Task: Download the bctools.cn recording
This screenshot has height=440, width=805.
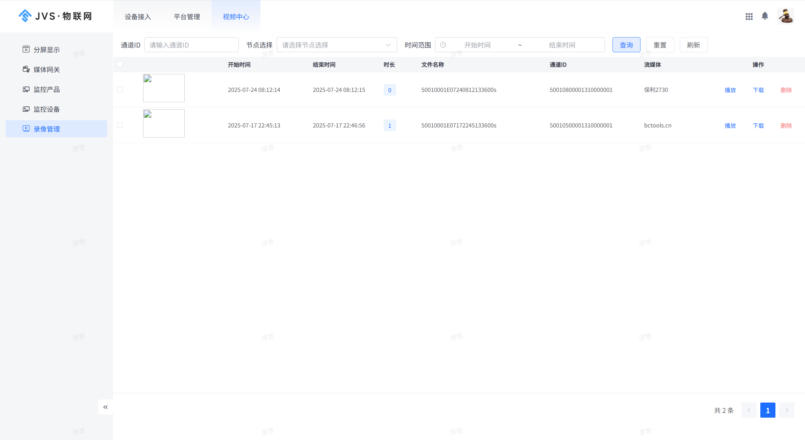Action: coord(758,126)
